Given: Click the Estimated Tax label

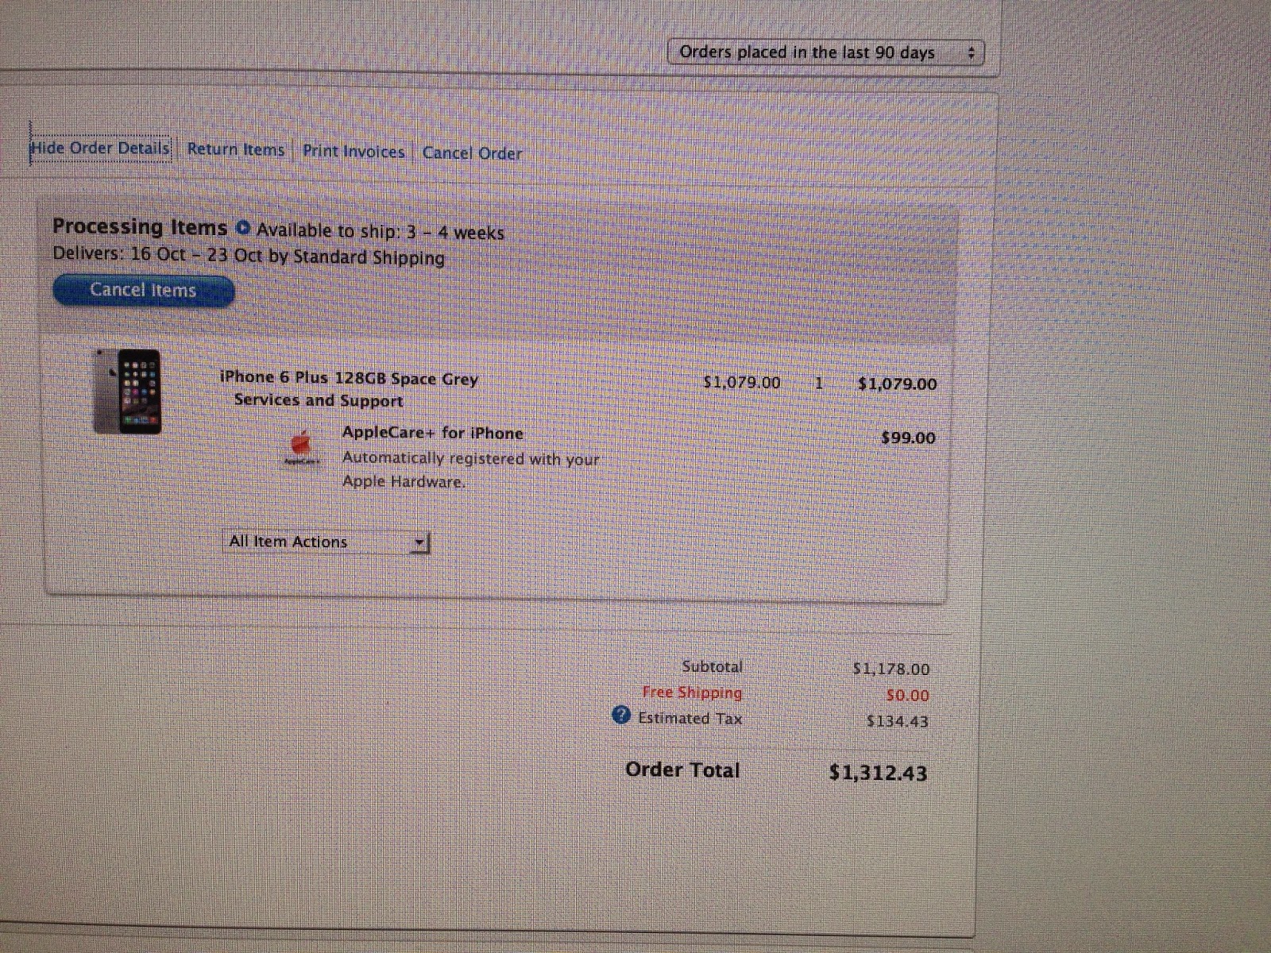Looking at the screenshot, I should coord(690,719).
